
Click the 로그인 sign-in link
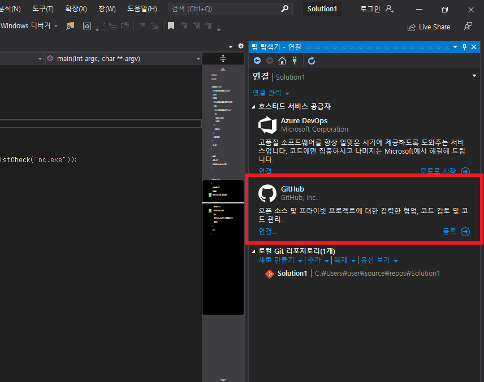click(370, 9)
